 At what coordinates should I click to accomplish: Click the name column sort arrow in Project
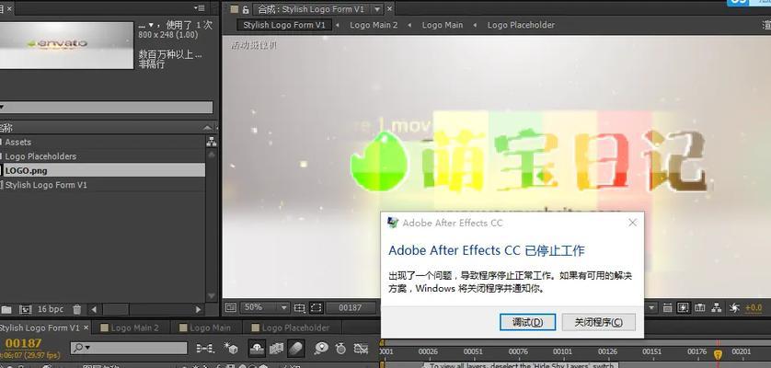[x=208, y=128]
